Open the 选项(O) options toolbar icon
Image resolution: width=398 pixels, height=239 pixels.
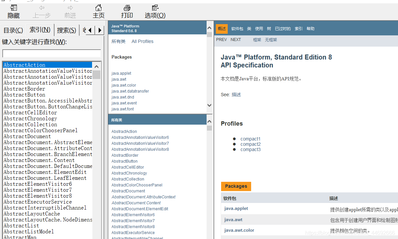155,11
